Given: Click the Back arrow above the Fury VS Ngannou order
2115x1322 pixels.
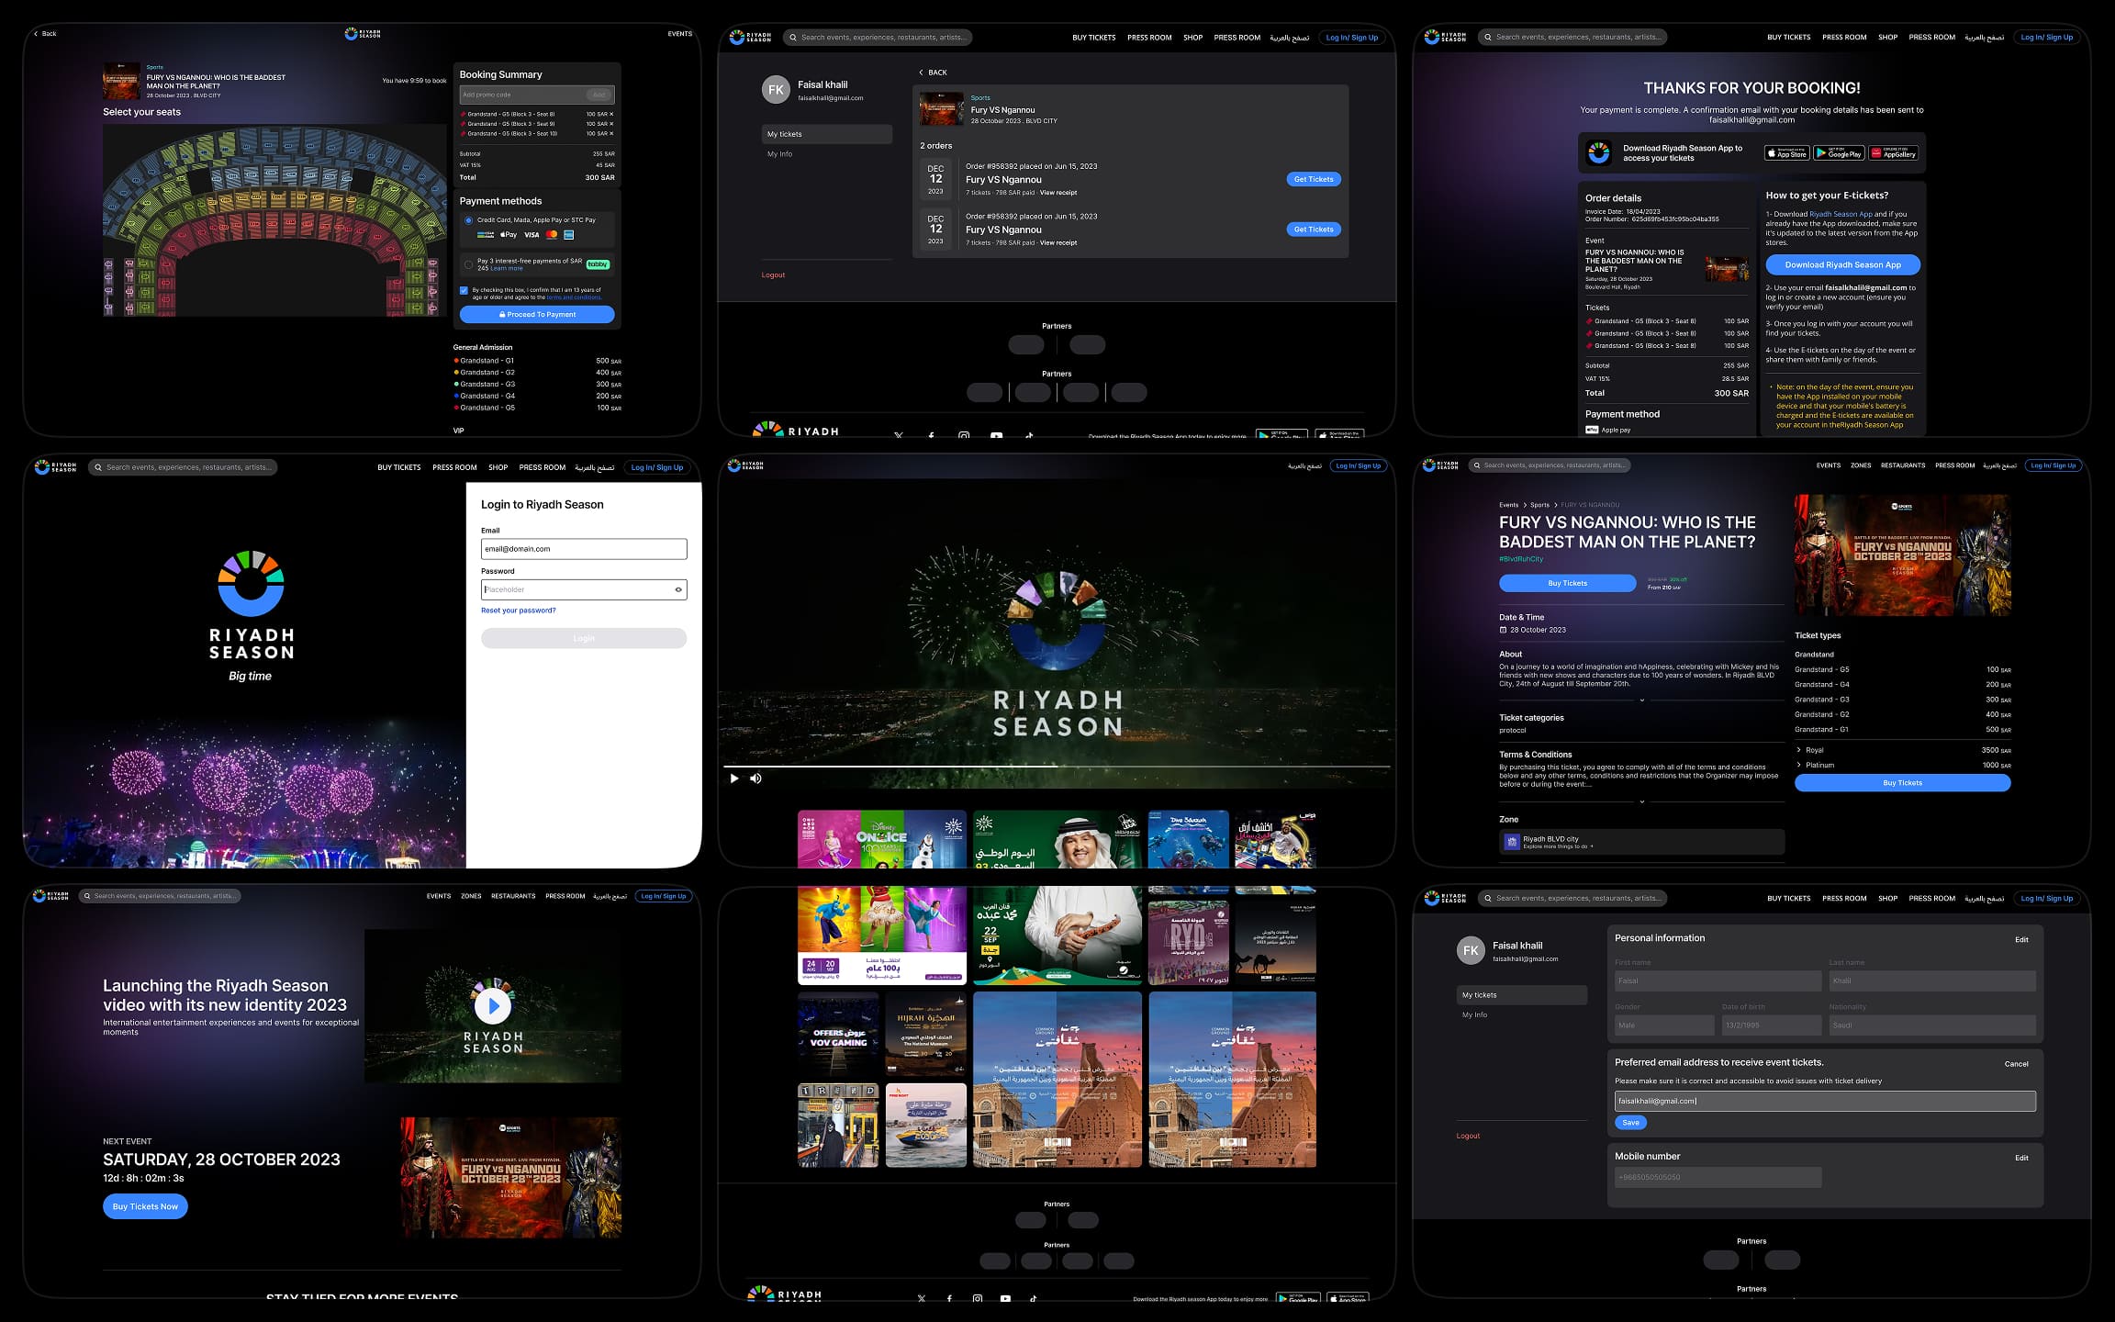Looking at the screenshot, I should point(921,73).
